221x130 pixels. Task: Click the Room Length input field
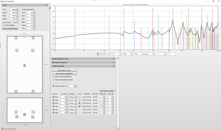pos(13,12)
